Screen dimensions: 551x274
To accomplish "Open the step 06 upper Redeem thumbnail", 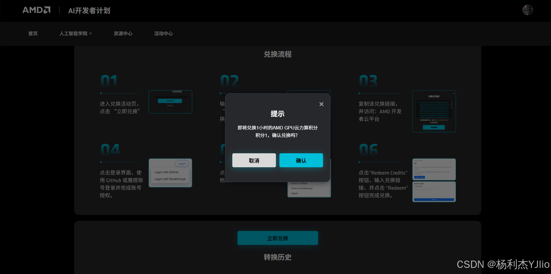I will (434, 169).
